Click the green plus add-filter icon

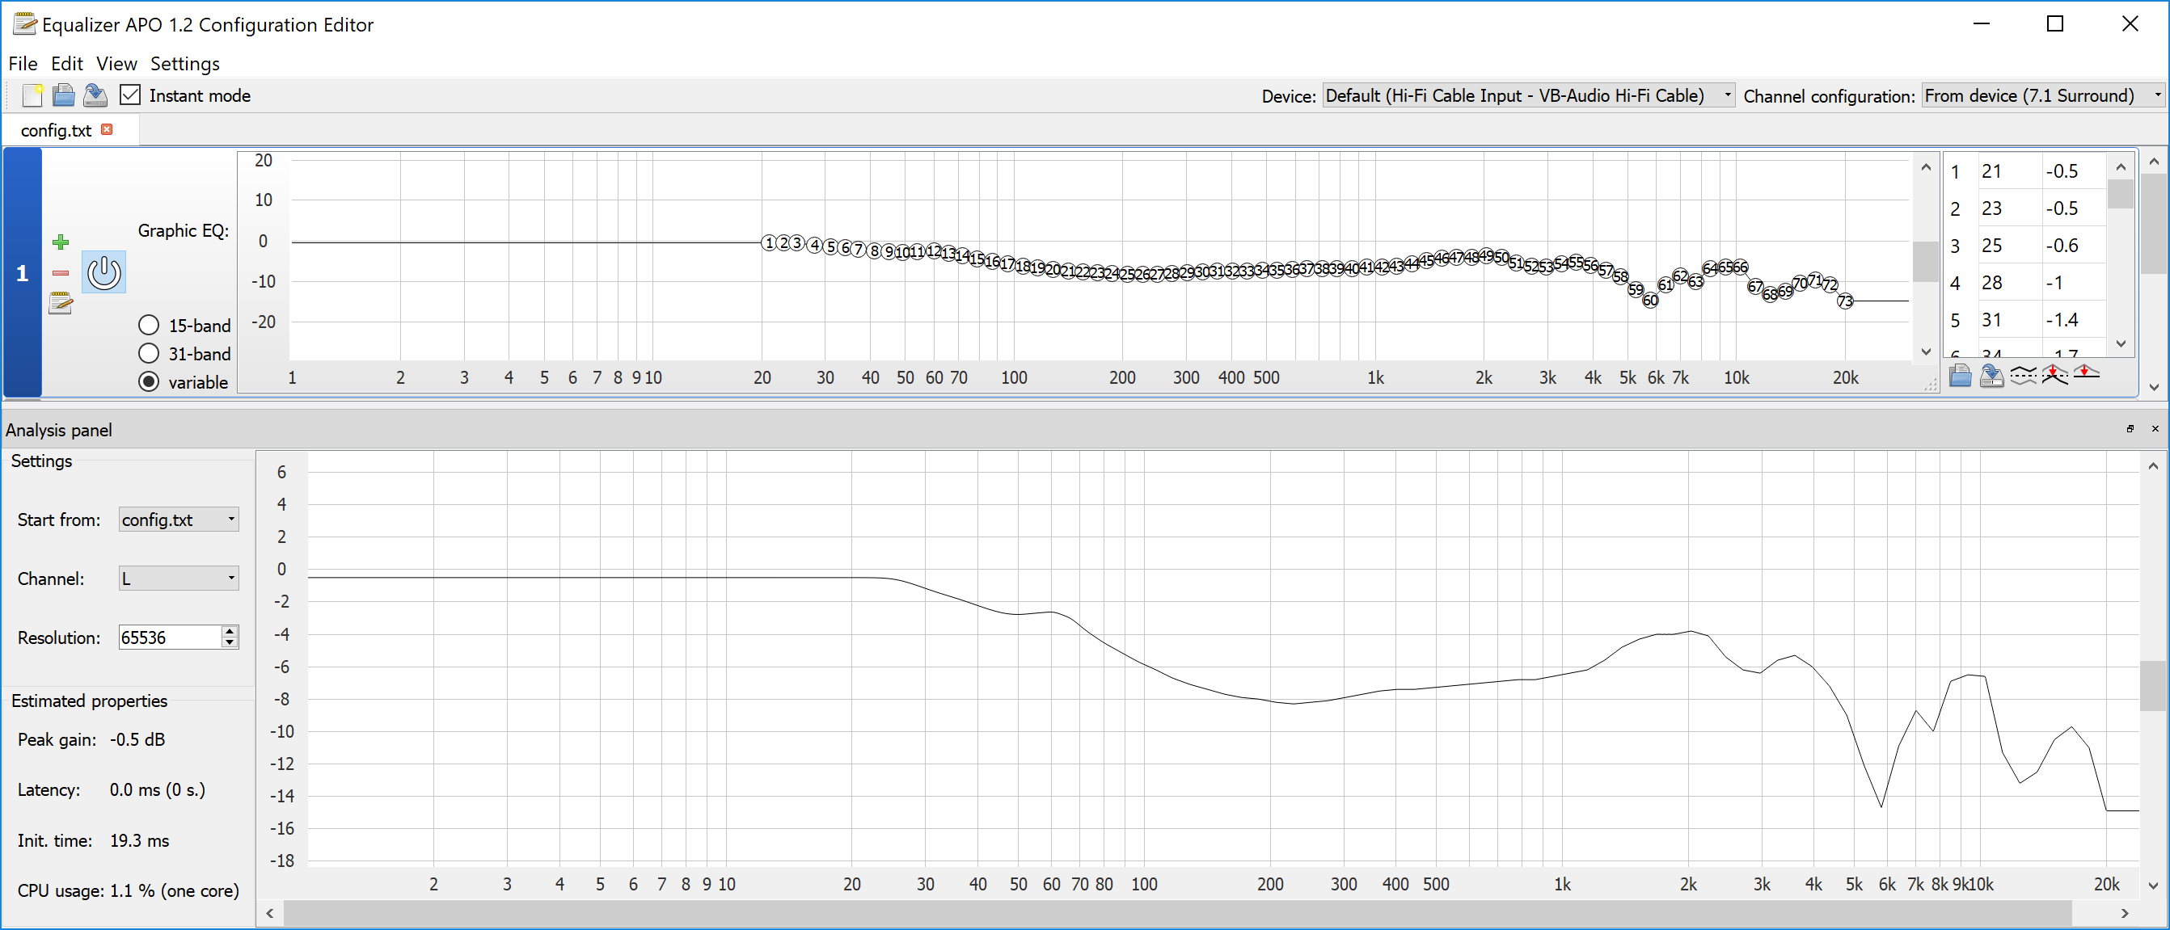(61, 242)
